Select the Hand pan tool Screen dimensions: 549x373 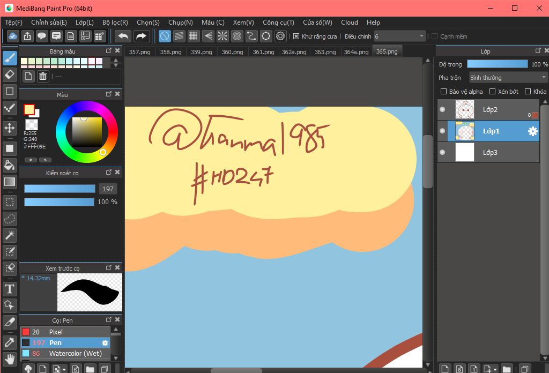pyautogui.click(x=10, y=359)
